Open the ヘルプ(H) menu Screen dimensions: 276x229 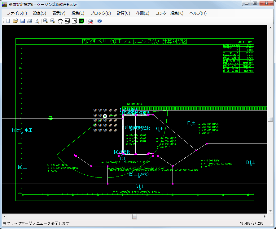198,13
